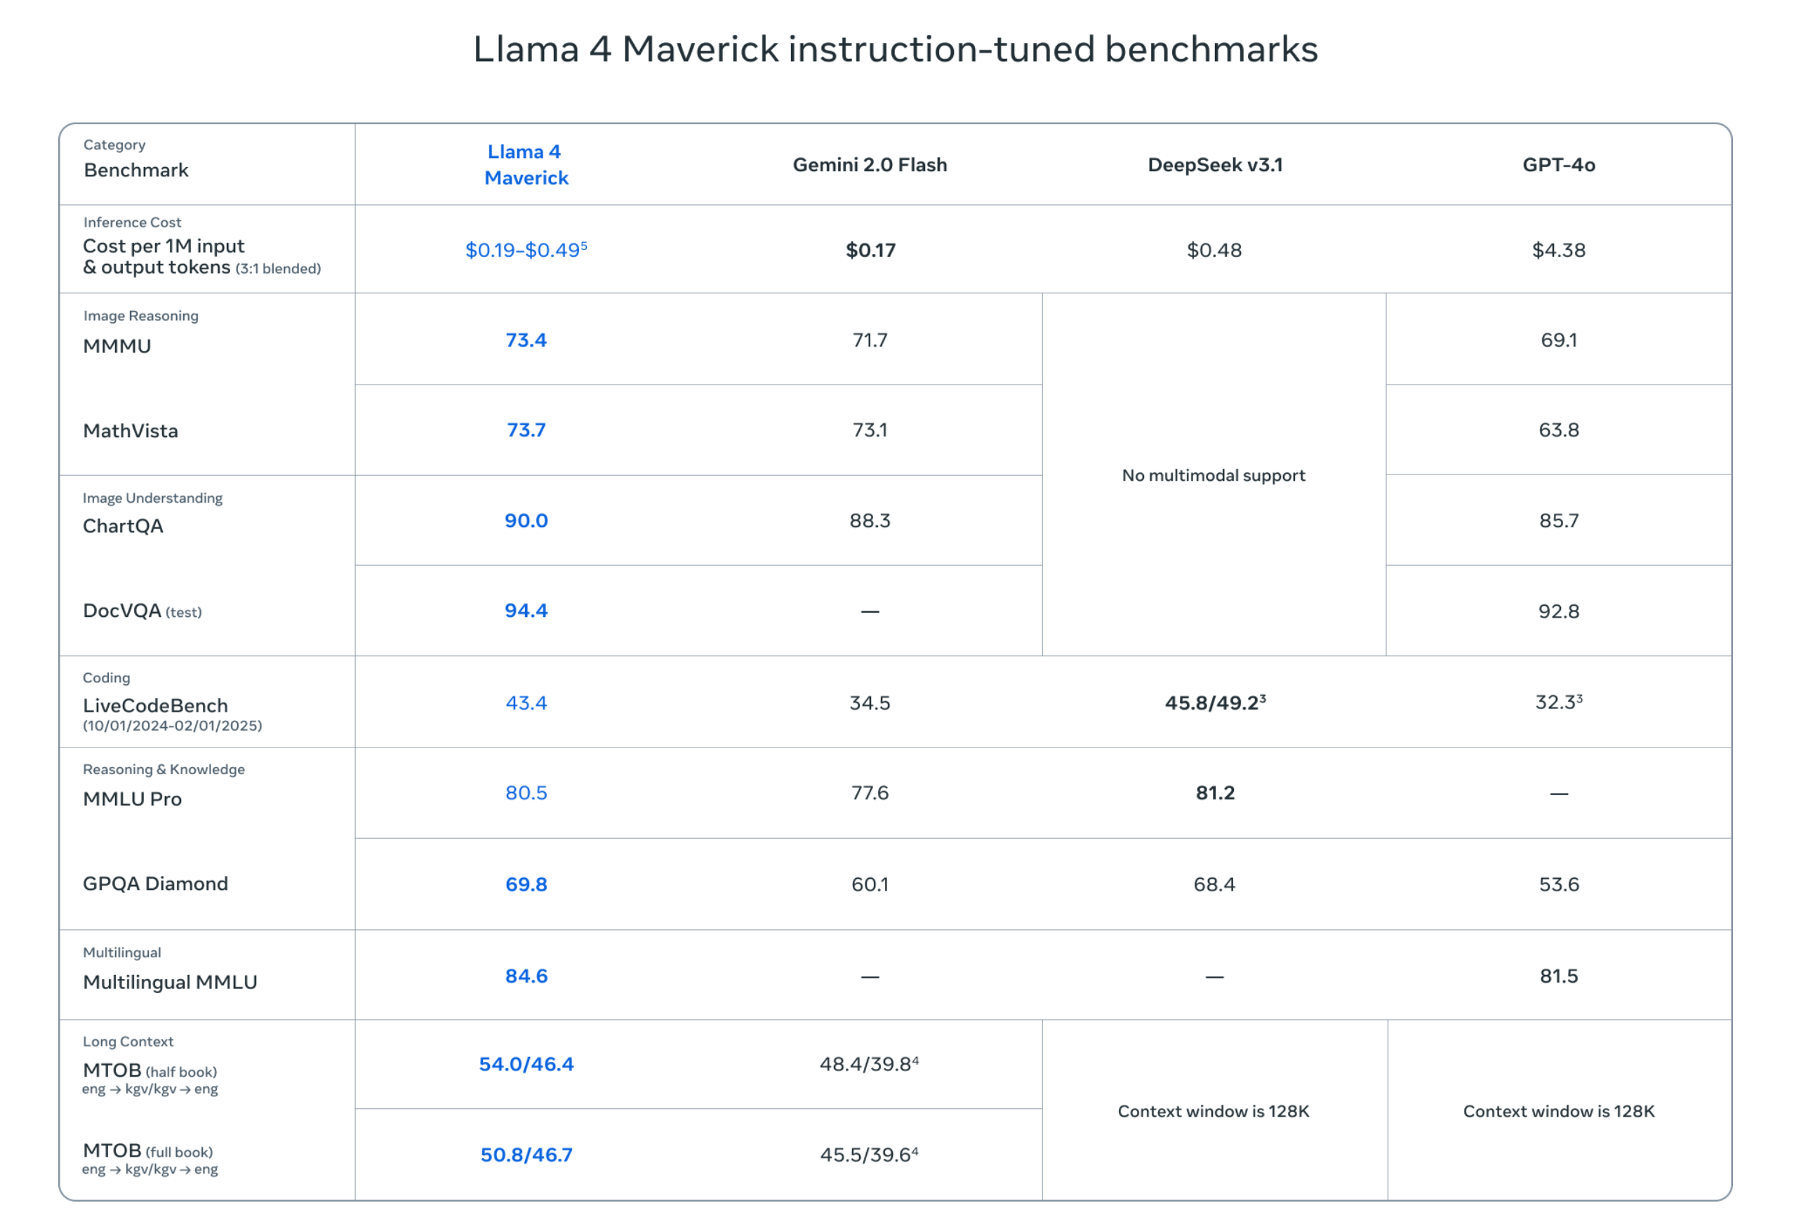1794x1210 pixels.
Task: Click the '$0.17' Gemini cost cell
Action: click(870, 250)
